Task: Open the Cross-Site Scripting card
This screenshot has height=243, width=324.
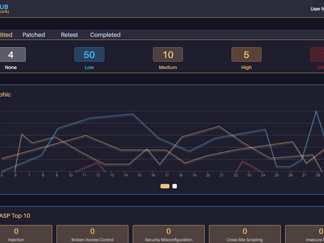Action: pyautogui.click(x=245, y=234)
